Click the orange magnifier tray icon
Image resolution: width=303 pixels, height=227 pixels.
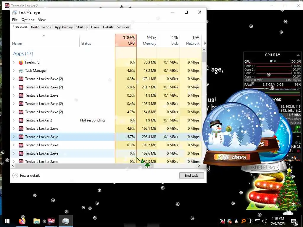243,221
